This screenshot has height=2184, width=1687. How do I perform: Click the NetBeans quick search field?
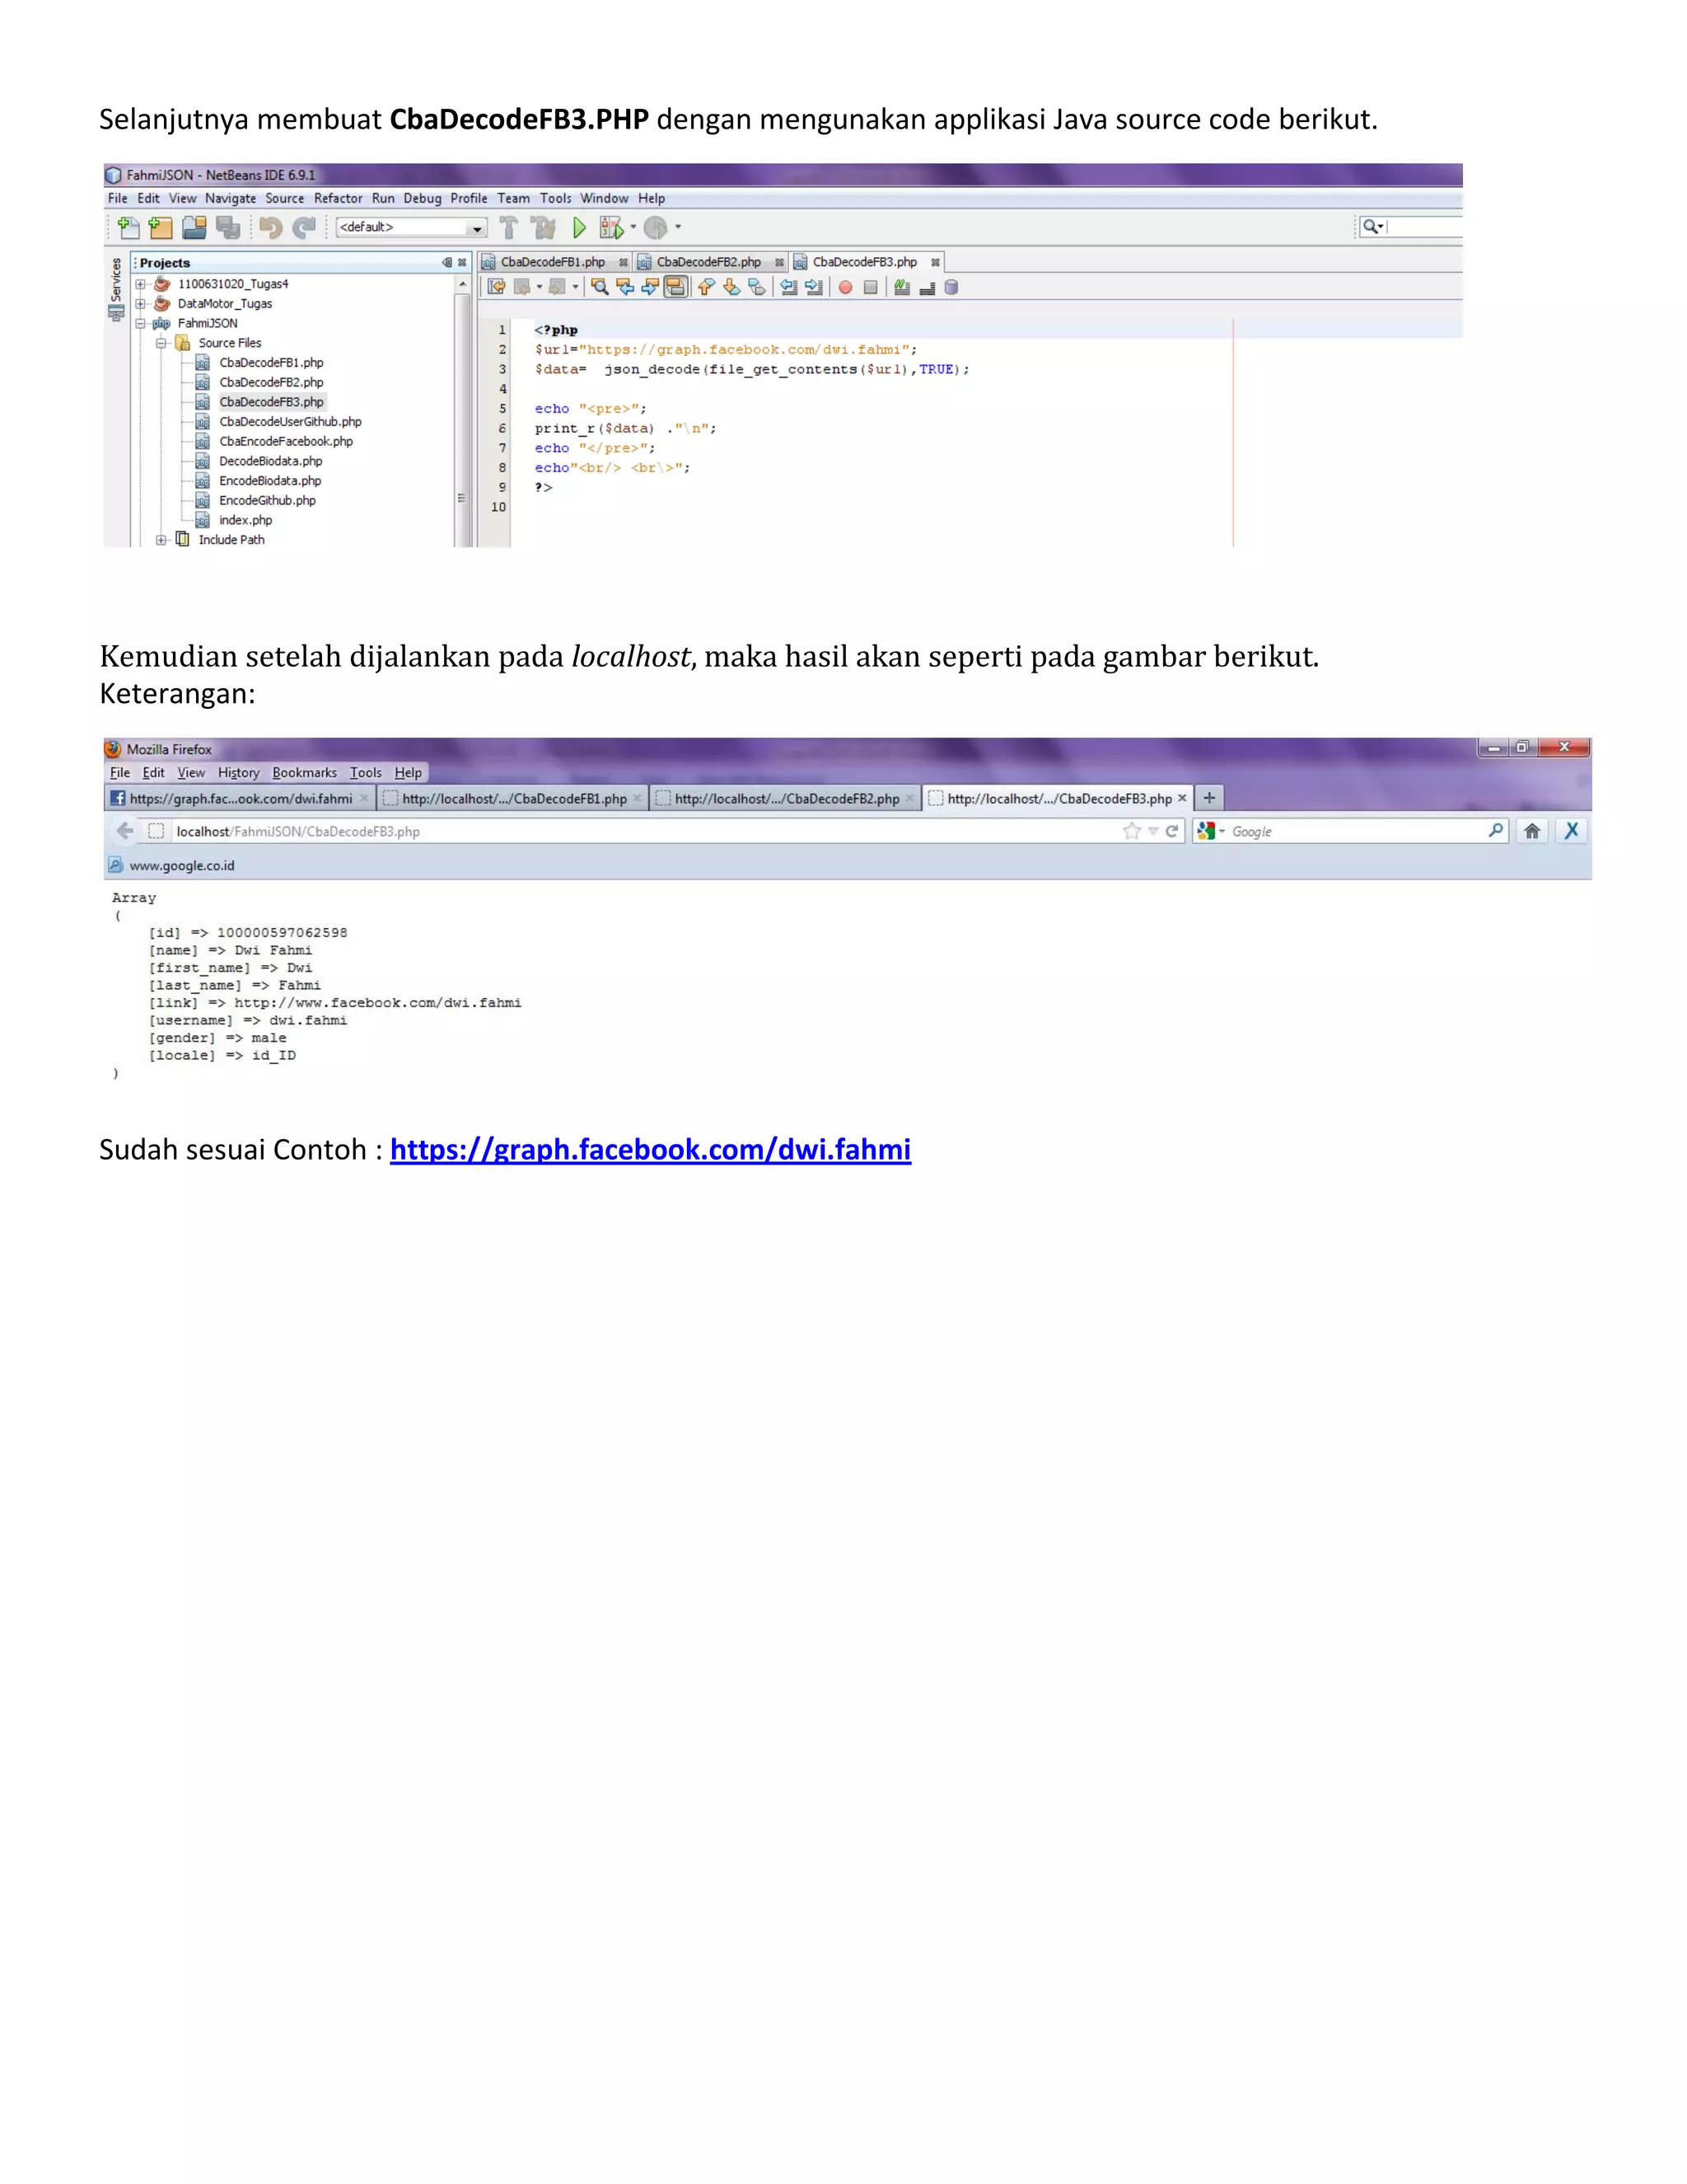pyautogui.click(x=1411, y=227)
